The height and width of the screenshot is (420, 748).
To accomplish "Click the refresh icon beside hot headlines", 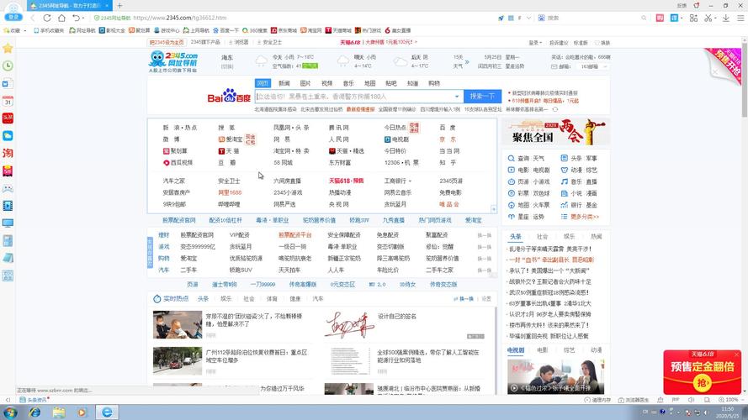I will 555,109.
